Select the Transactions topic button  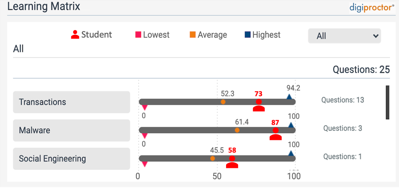(x=71, y=102)
